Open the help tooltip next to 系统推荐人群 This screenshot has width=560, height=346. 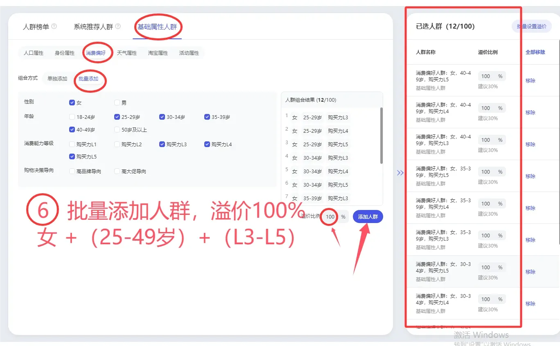116,25
